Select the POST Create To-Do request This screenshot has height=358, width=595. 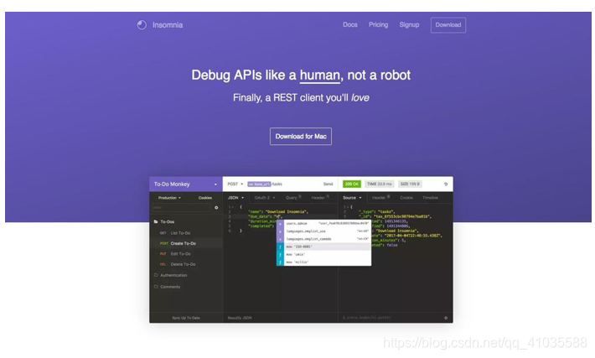[185, 243]
